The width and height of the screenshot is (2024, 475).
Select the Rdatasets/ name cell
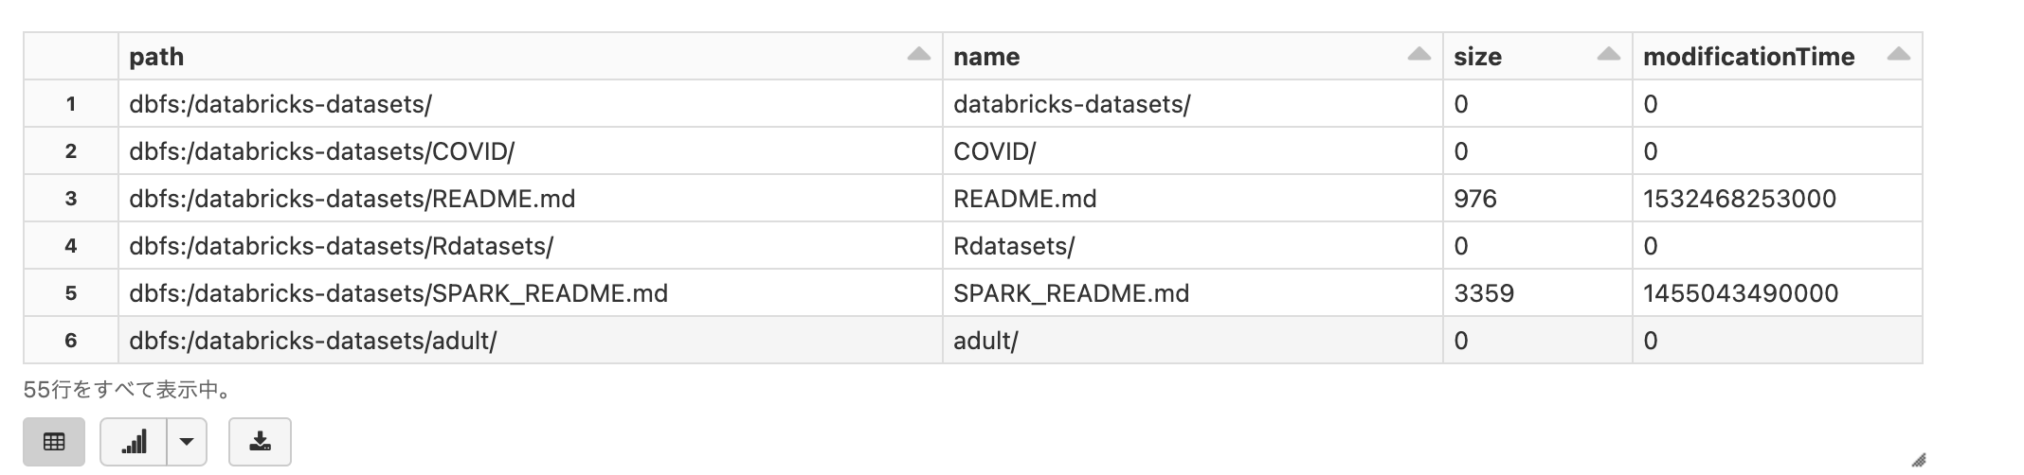[x=1014, y=246]
